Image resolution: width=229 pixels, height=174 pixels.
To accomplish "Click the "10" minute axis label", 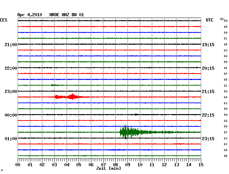I will (140, 164).
